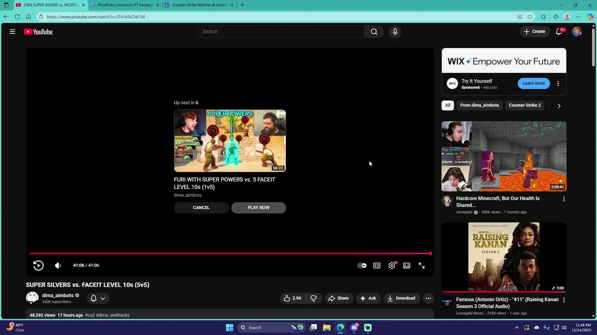
Task: Click the address bar URL
Action: pyautogui.click(x=96, y=17)
